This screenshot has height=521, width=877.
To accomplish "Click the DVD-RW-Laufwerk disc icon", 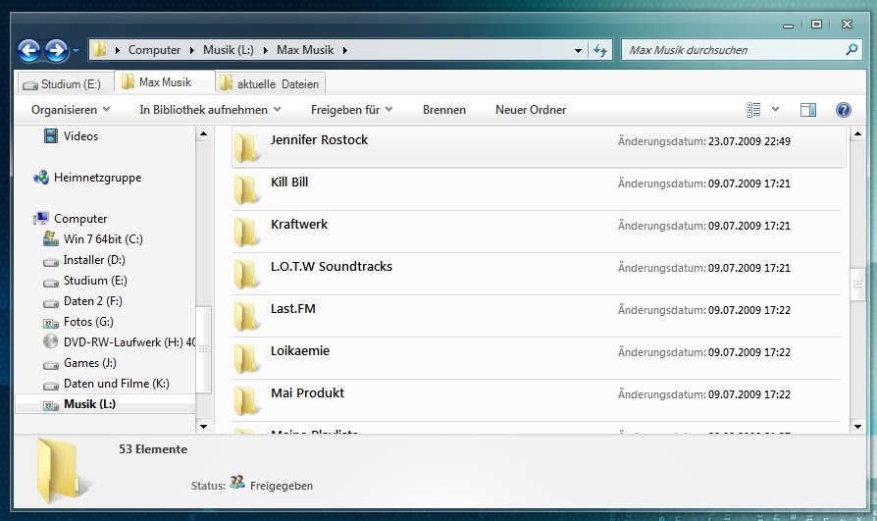I will 50,341.
